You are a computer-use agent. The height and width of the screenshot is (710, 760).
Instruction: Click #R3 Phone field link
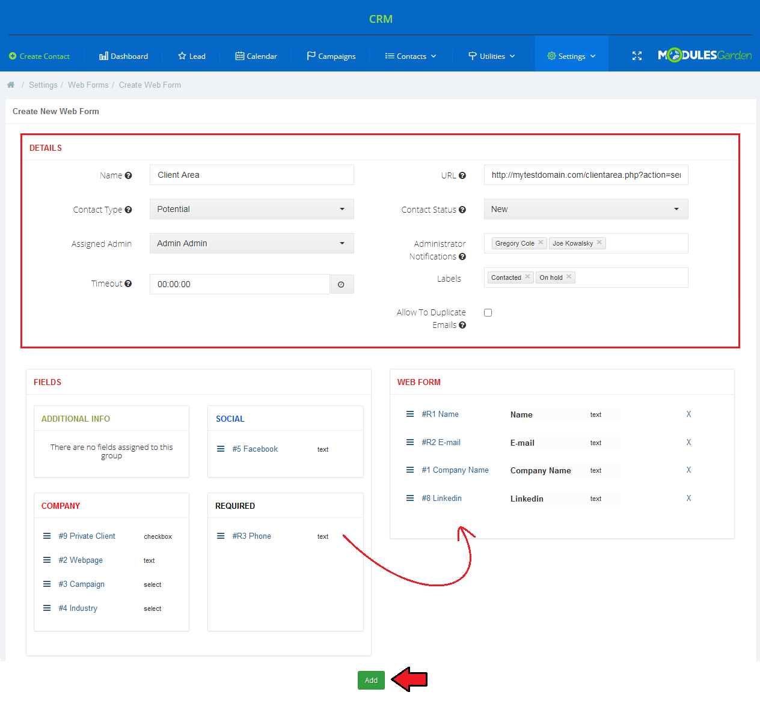(252, 536)
